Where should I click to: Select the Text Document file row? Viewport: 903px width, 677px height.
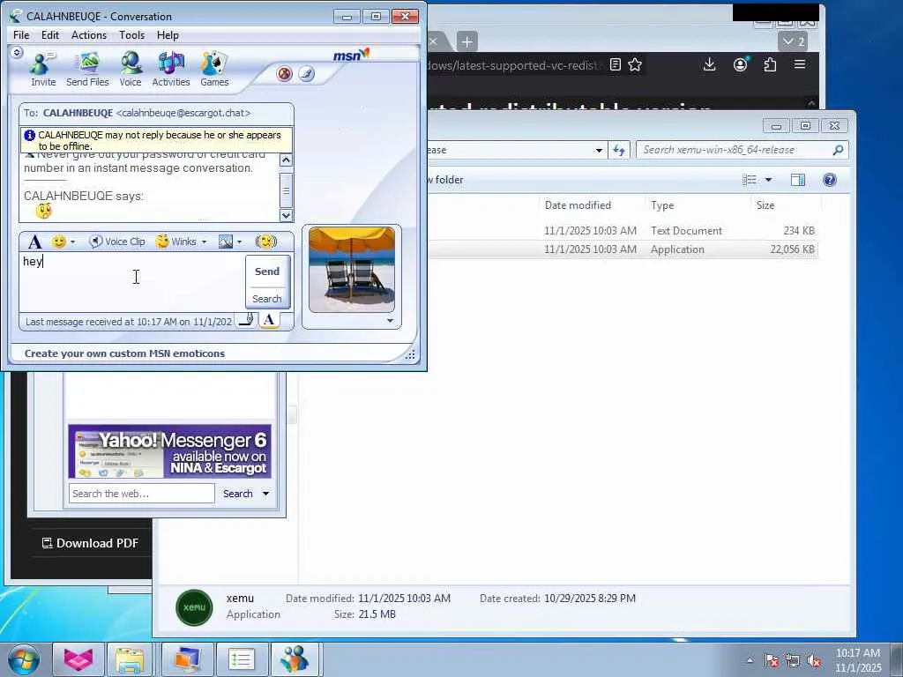pyautogui.click(x=622, y=231)
